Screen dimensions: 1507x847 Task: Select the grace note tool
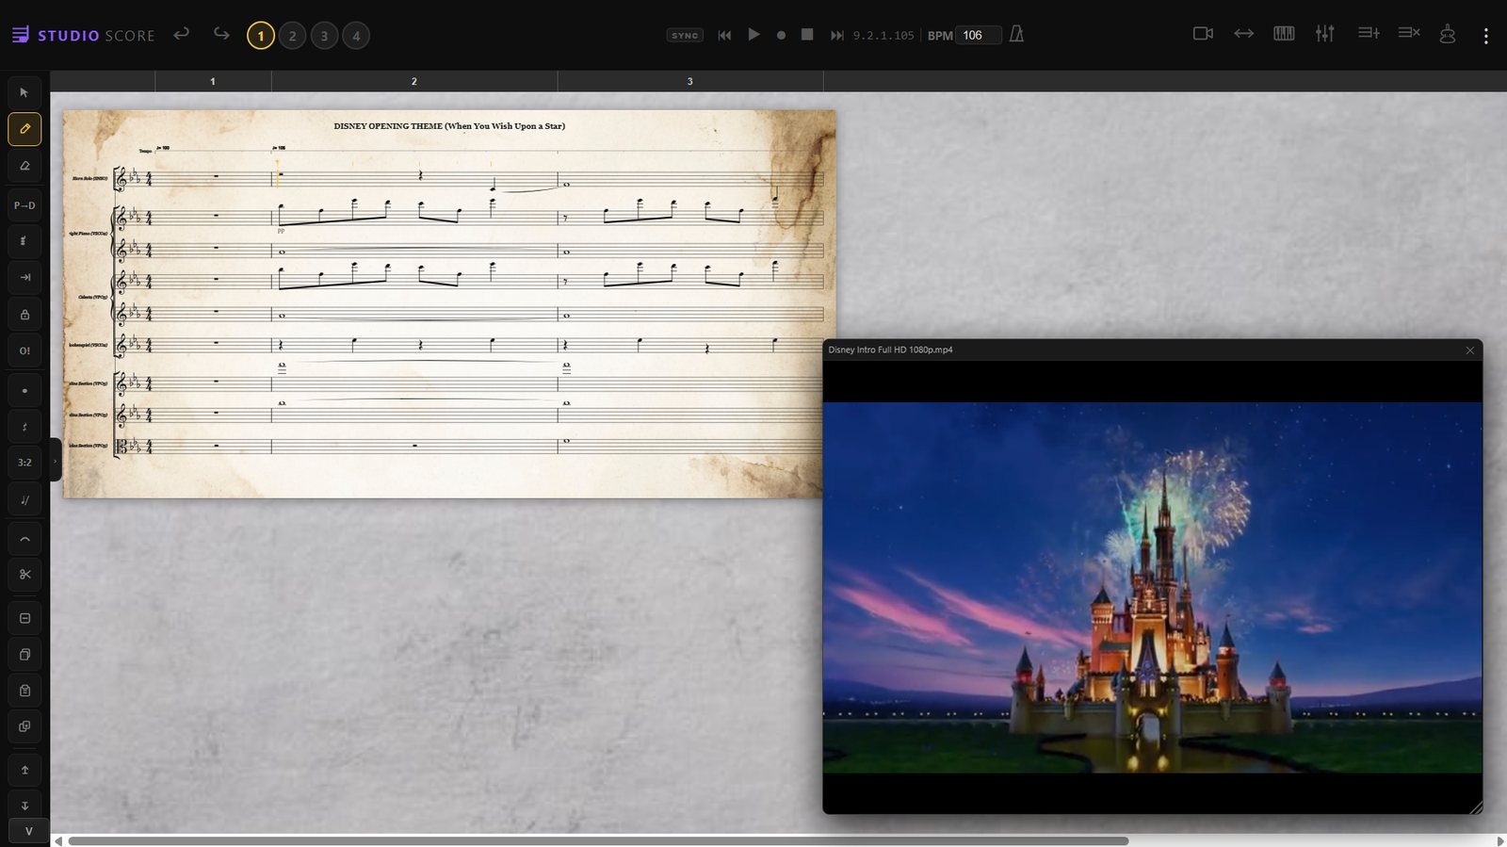[24, 500]
